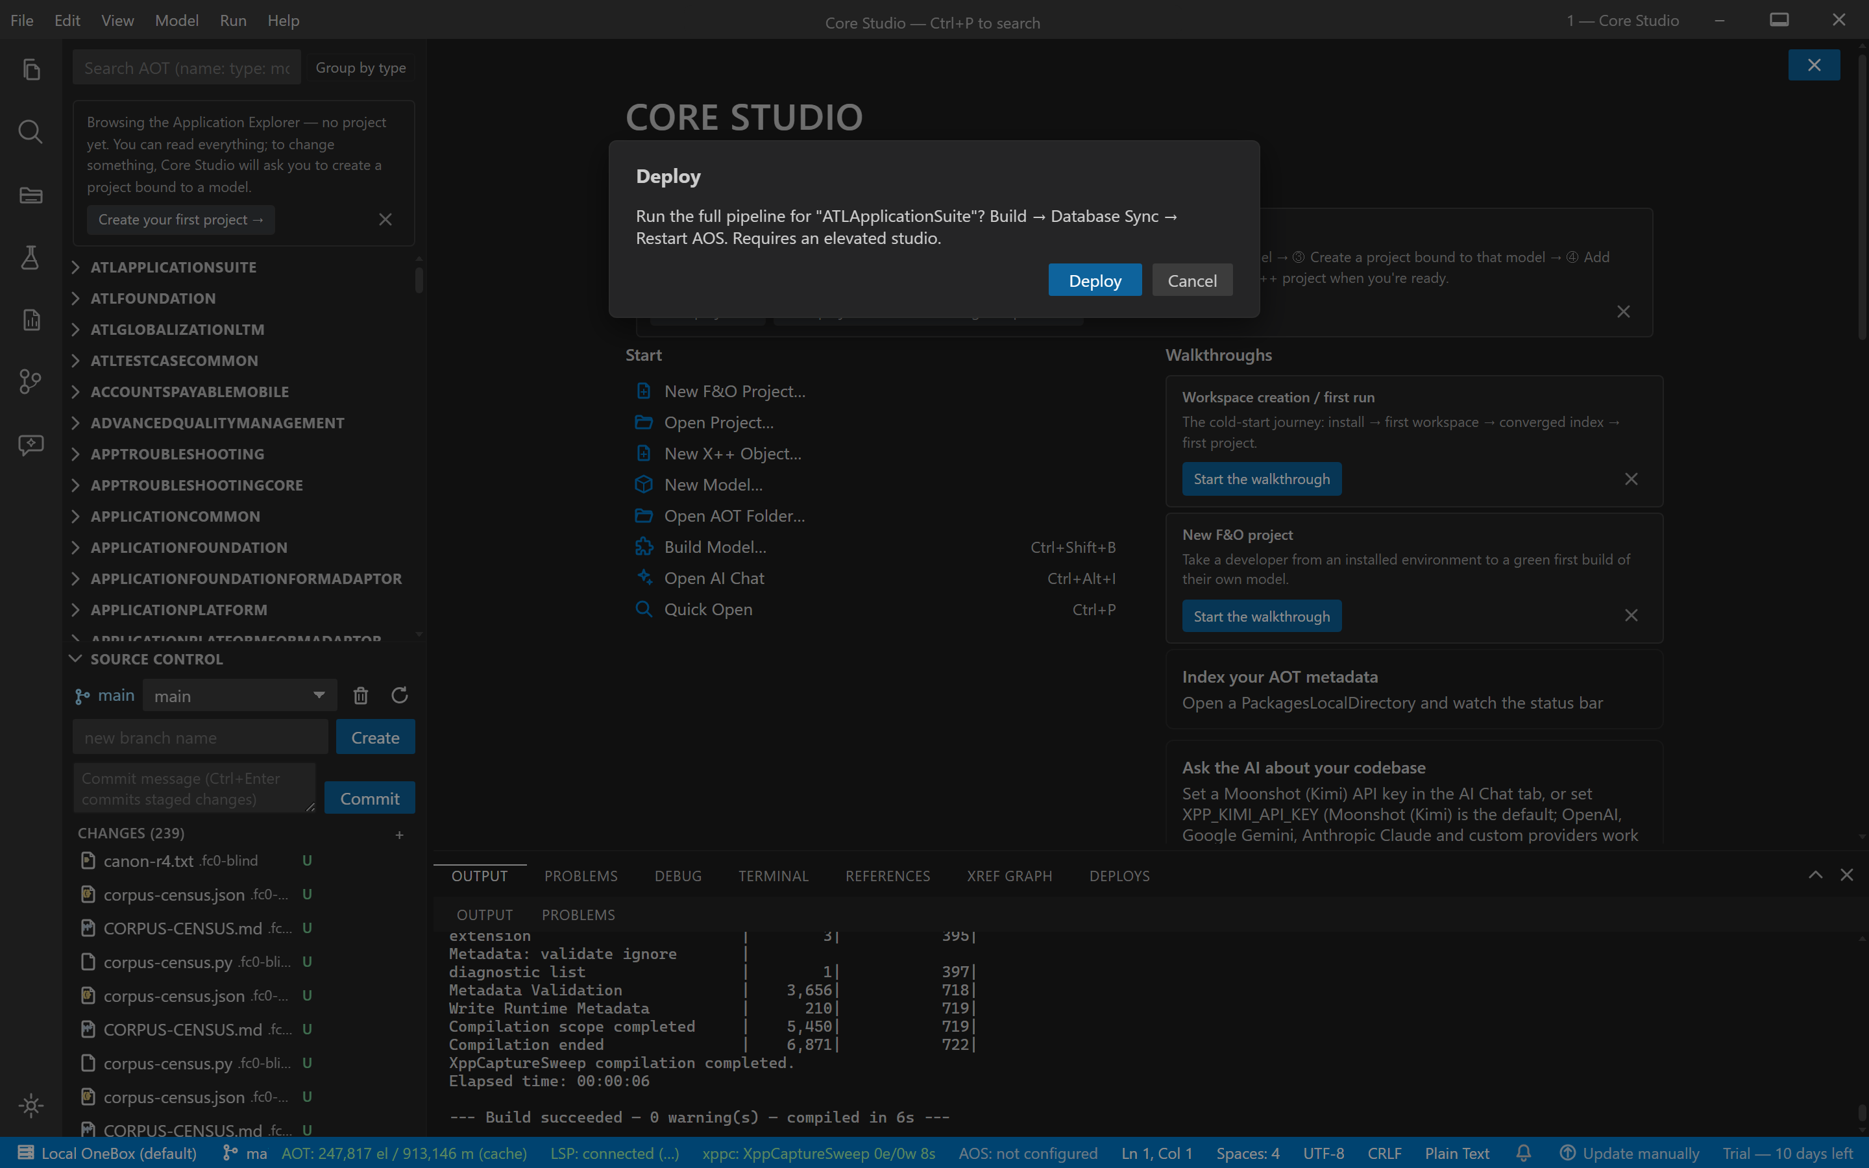1869x1168 pixels.
Task: Open the Model menu
Action: pyautogui.click(x=177, y=20)
